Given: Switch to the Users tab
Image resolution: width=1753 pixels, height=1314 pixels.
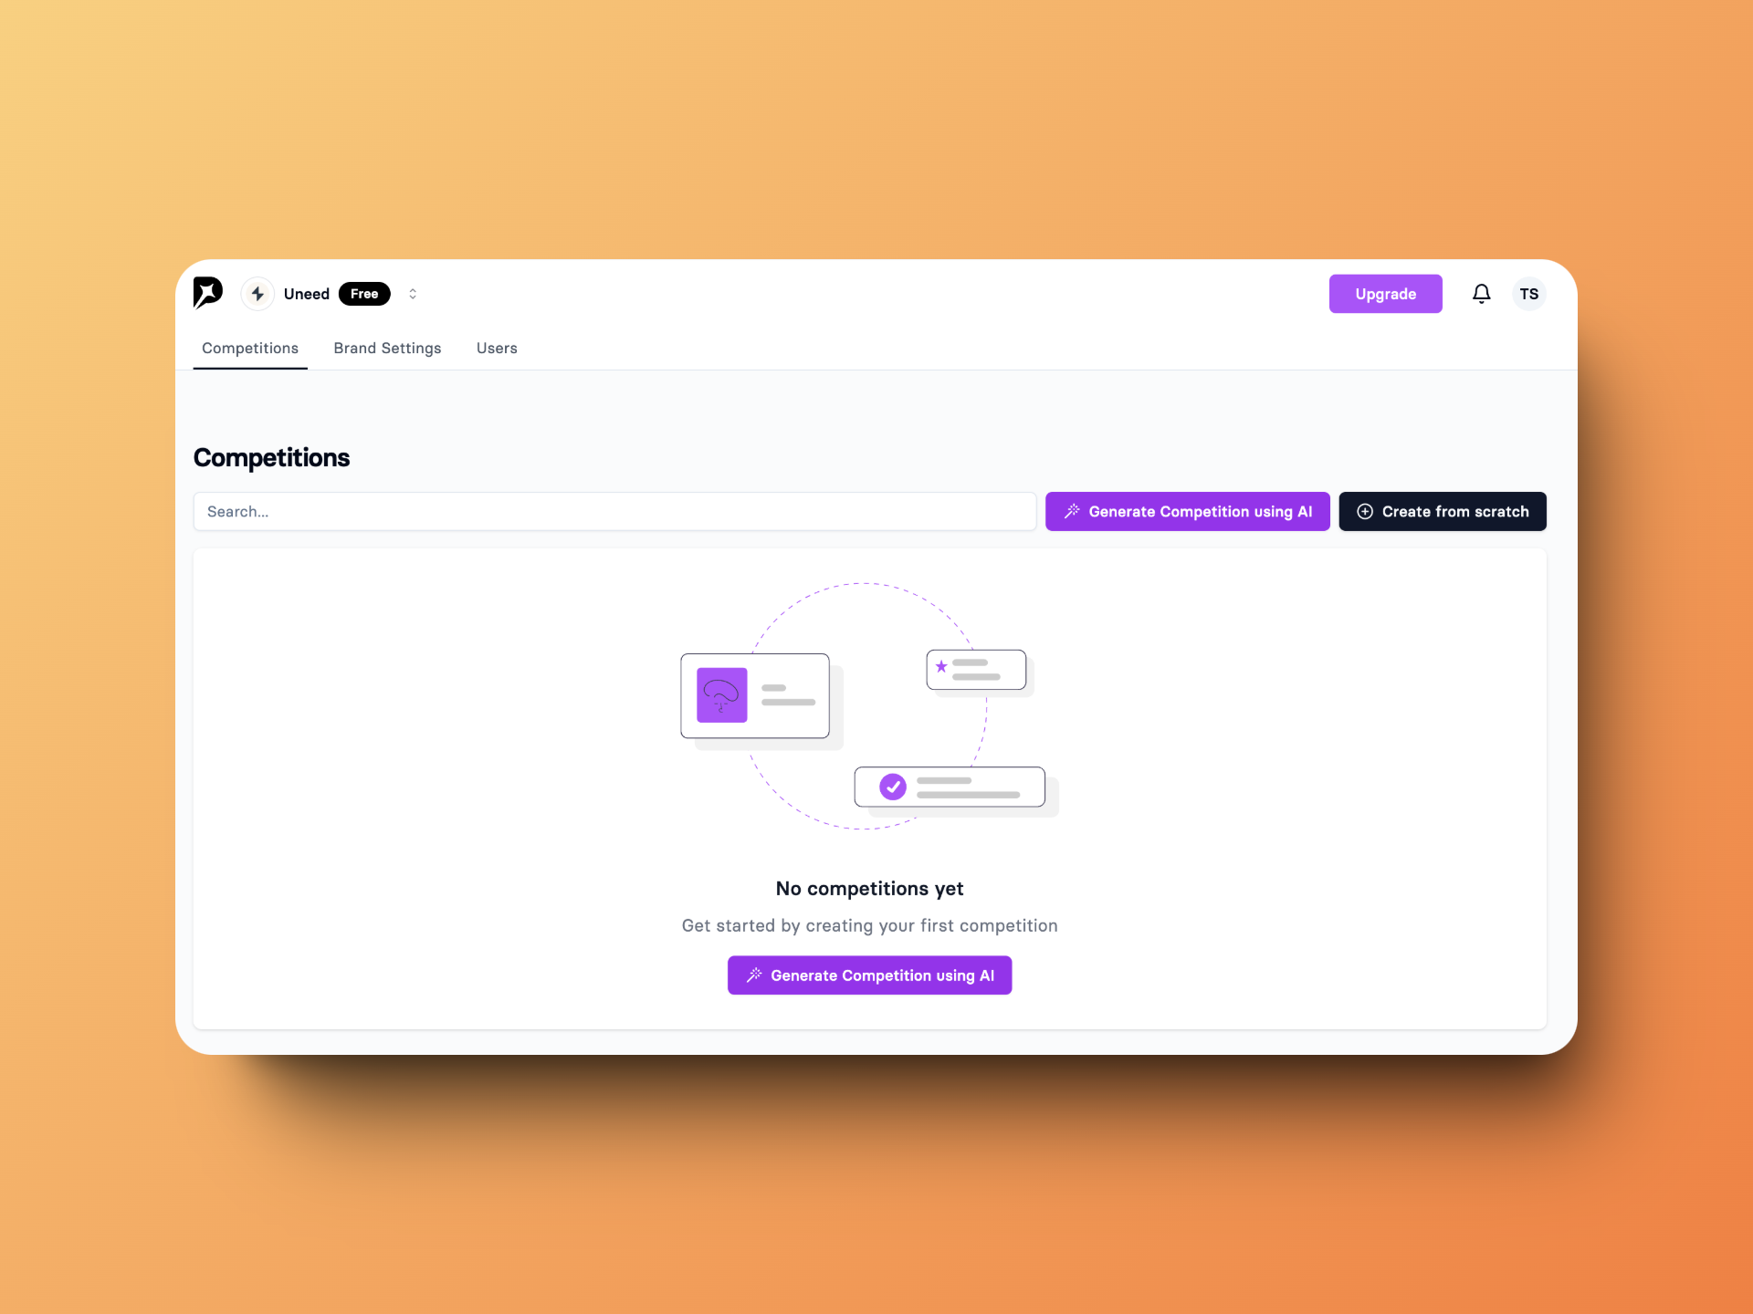Looking at the screenshot, I should 497,347.
